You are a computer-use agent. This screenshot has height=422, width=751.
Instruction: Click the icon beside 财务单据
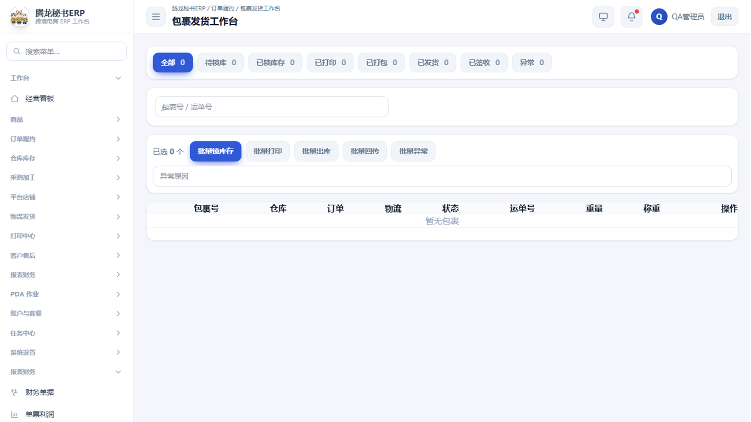[14, 392]
